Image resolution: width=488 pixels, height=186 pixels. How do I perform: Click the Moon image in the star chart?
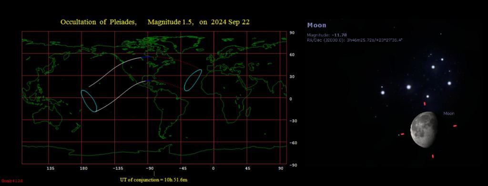pyautogui.click(x=424, y=130)
